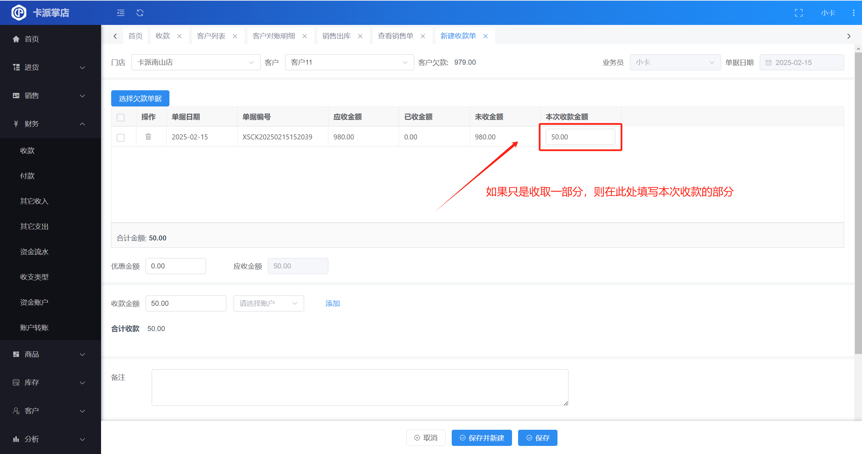The width and height of the screenshot is (862, 454).
Task: Open the 门店 store dropdown
Action: coord(195,62)
